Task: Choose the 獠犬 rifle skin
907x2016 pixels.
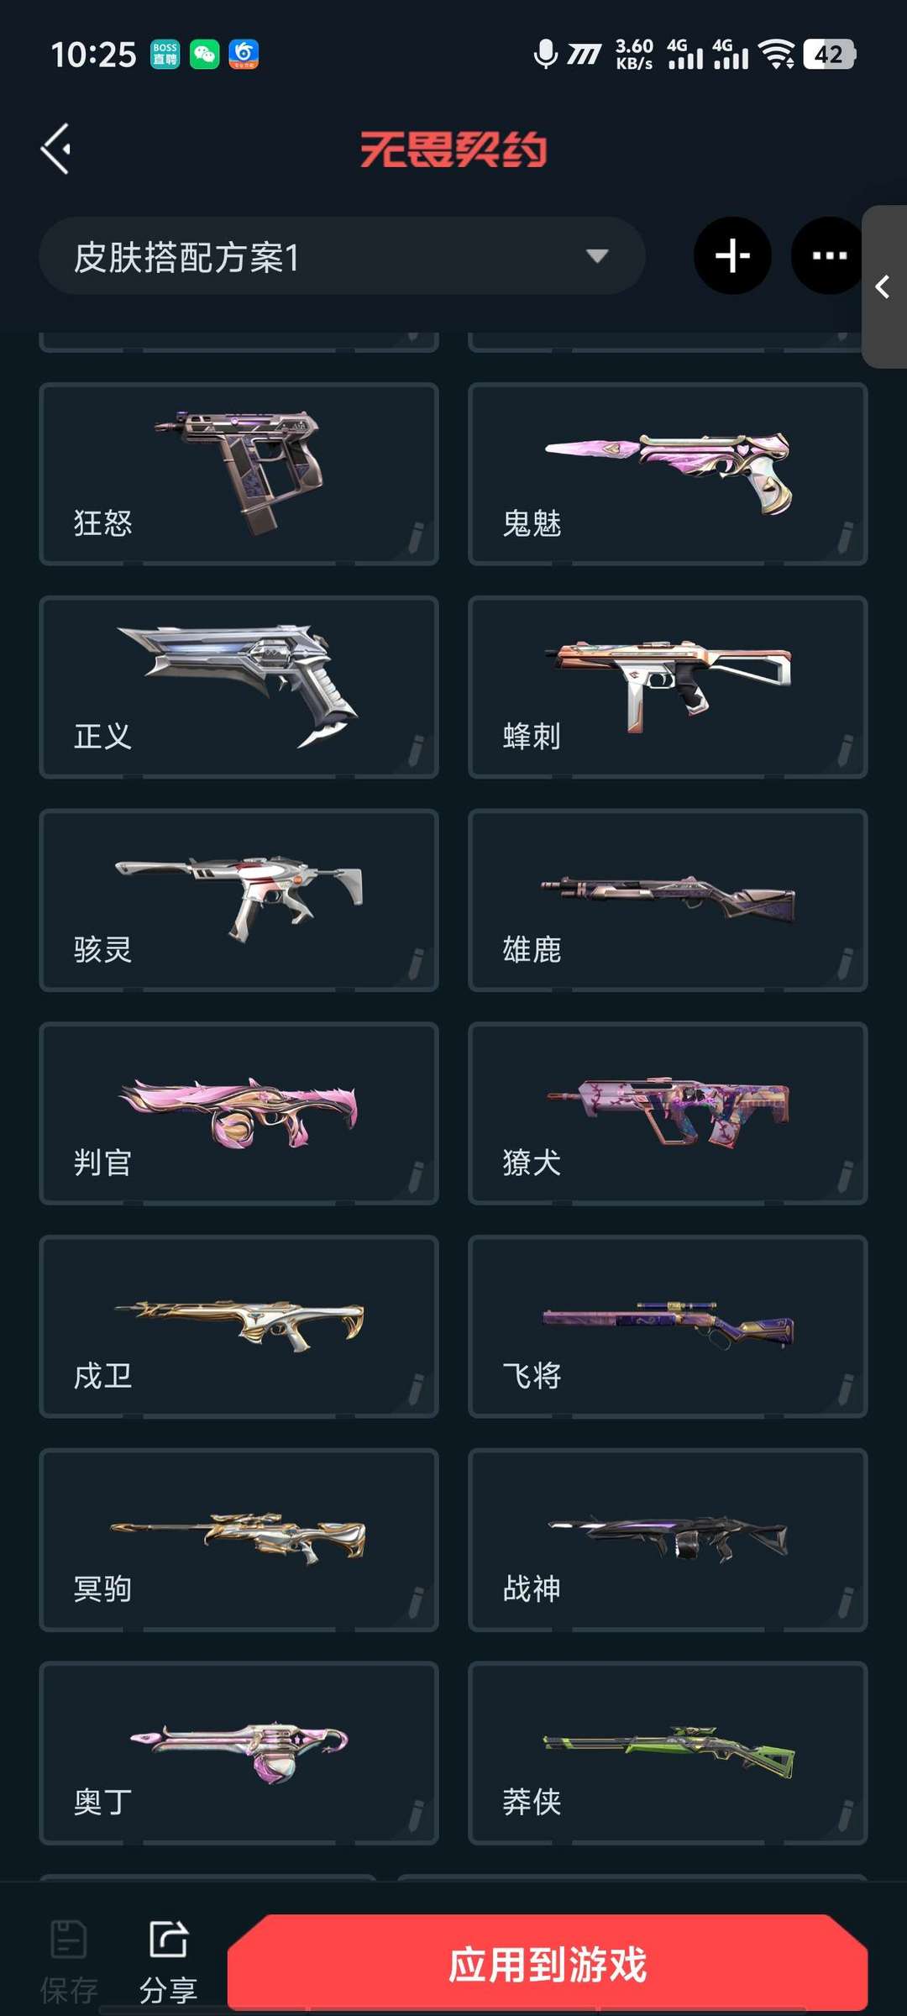Action: (x=668, y=1114)
